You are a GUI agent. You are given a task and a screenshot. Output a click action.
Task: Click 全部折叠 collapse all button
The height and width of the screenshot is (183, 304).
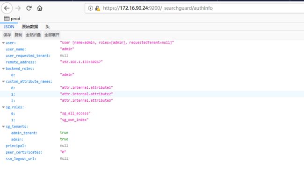[x=33, y=35]
